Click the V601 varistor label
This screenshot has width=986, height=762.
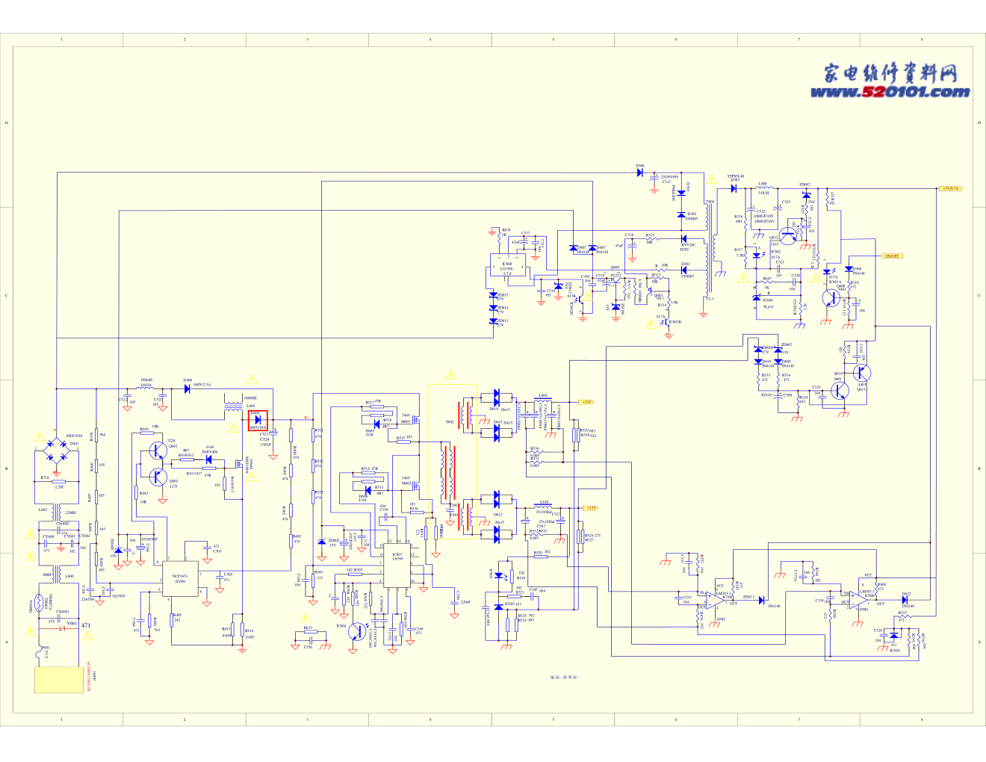(x=72, y=623)
